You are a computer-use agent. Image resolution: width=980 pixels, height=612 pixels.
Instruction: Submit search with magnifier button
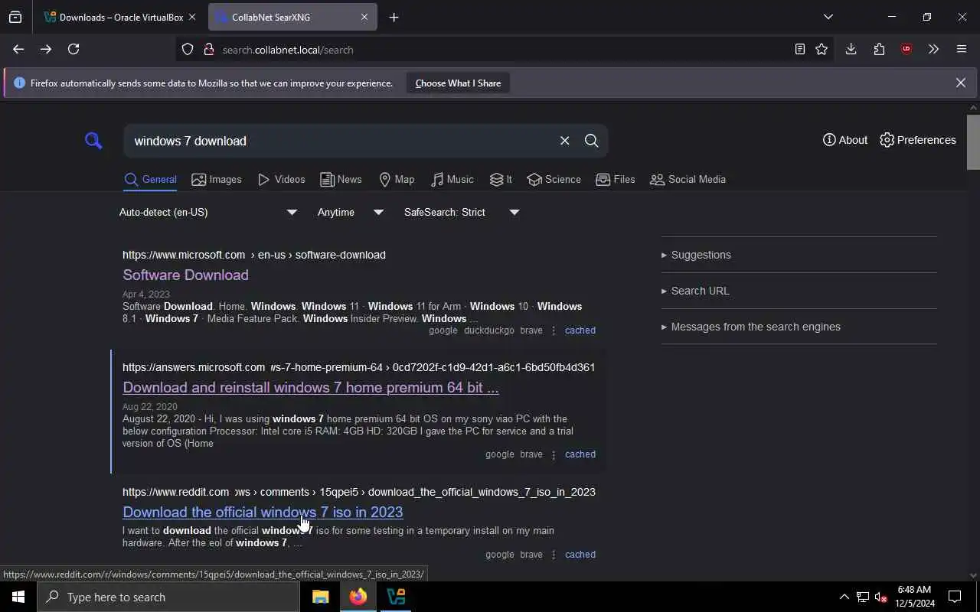pos(591,141)
